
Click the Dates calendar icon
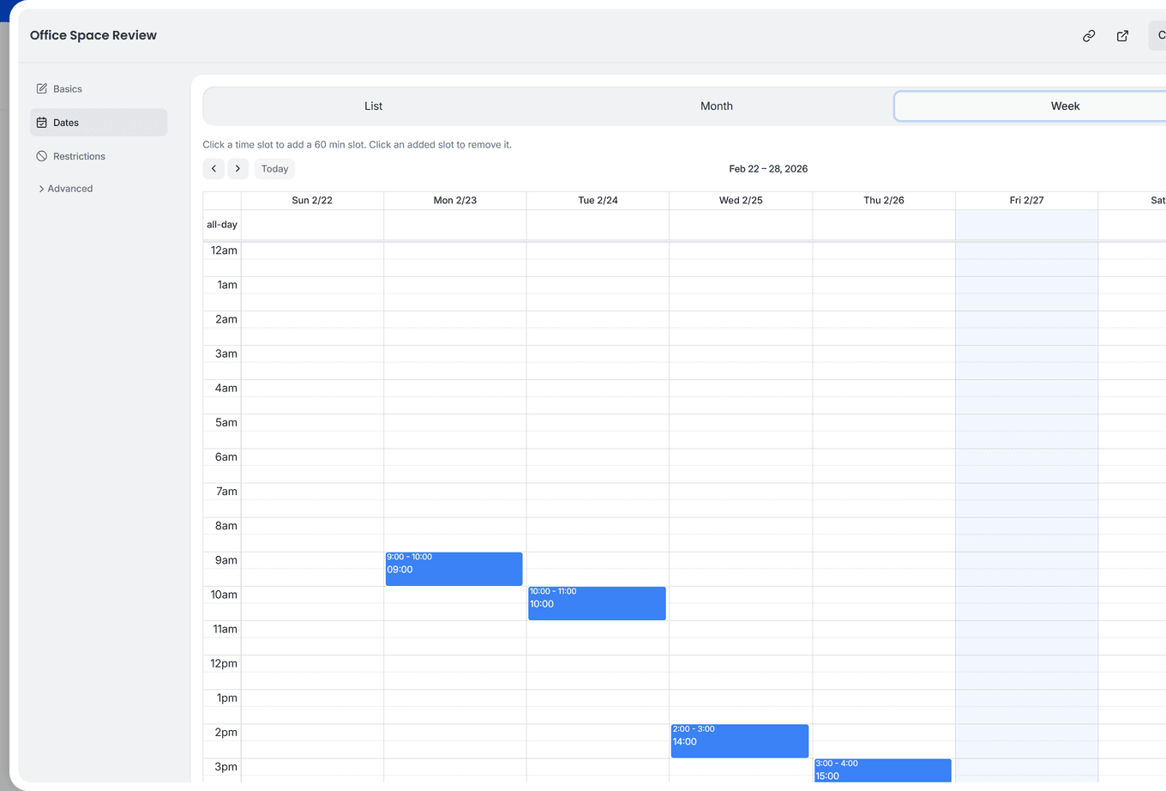[42, 123]
